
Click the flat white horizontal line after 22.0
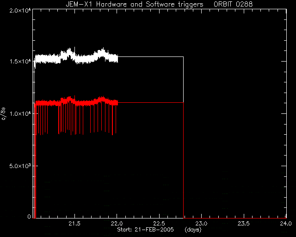click(x=151, y=56)
